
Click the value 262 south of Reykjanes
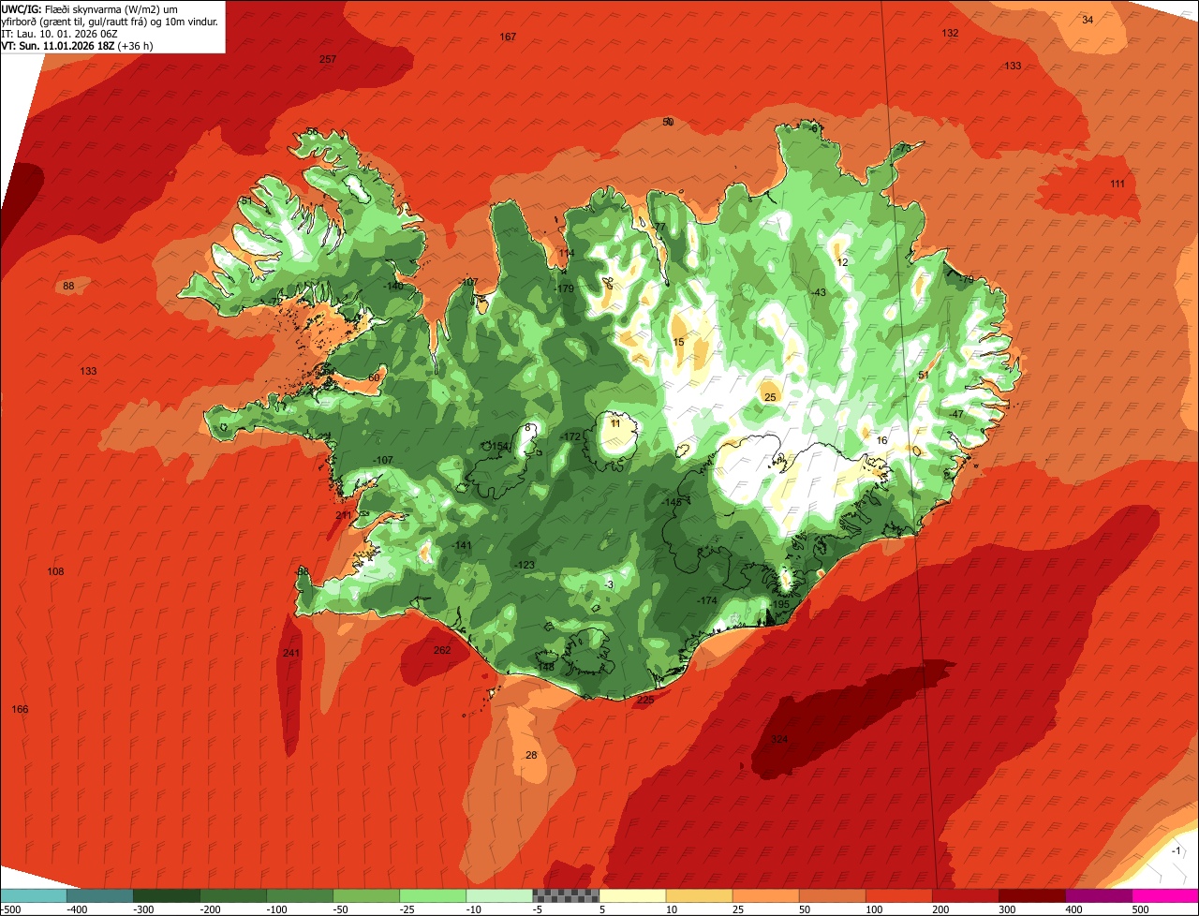[x=442, y=650]
